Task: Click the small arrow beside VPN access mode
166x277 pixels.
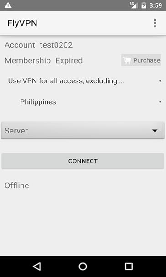Action: click(x=160, y=81)
